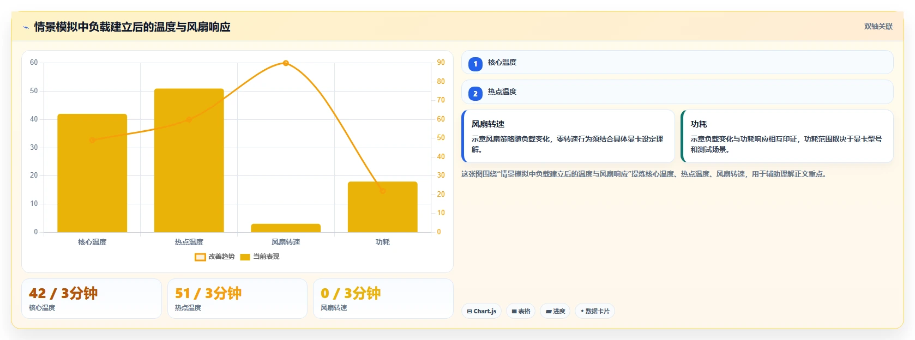Click the small 风扇转速 bar in chart
Screen dimensions: 915x340
(x=286, y=228)
